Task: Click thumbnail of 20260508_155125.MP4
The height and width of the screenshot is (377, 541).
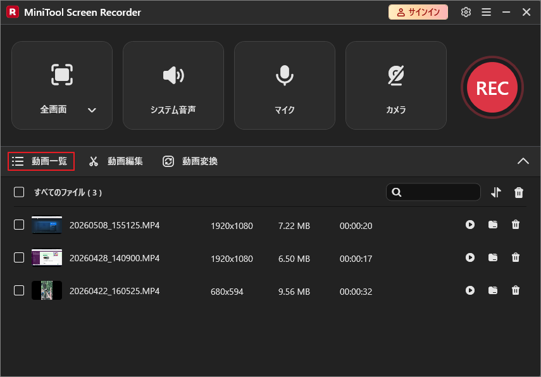Action: (x=47, y=225)
